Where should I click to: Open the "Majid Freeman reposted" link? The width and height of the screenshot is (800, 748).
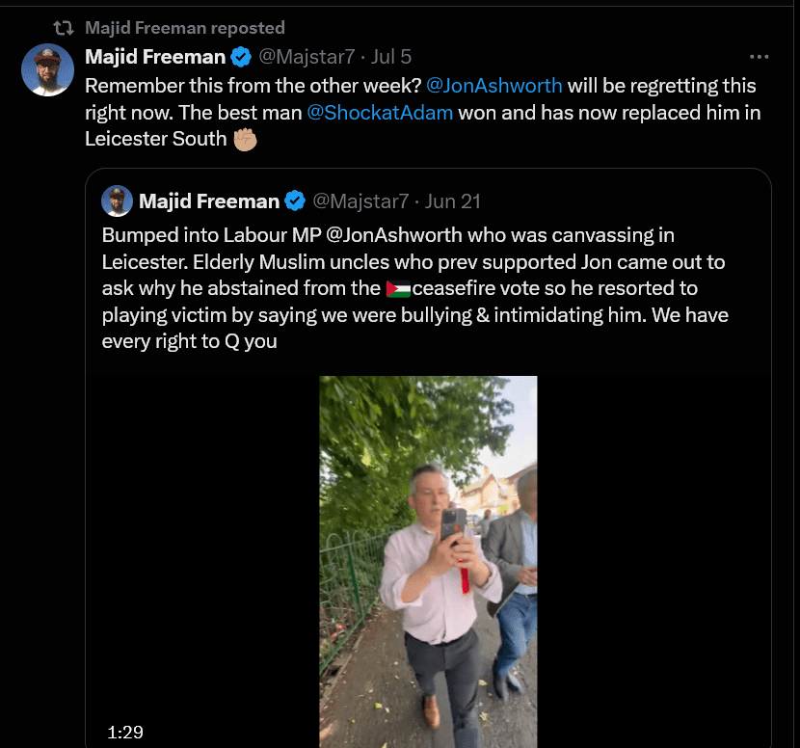pyautogui.click(x=184, y=28)
